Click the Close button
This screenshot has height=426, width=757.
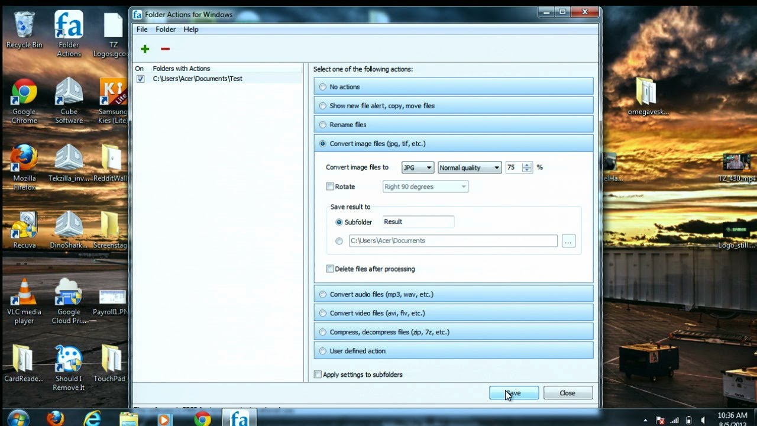point(568,393)
